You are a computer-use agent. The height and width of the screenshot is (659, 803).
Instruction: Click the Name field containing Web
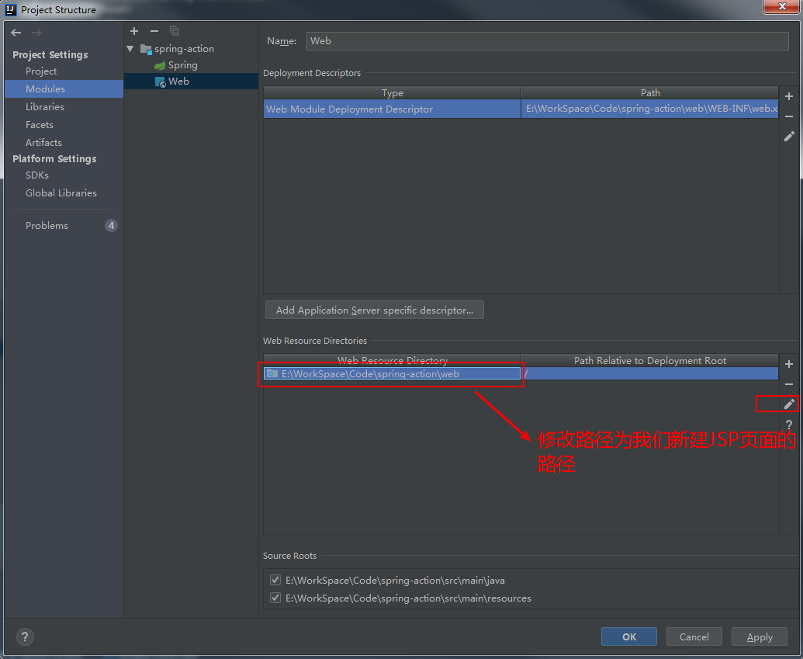pos(548,41)
